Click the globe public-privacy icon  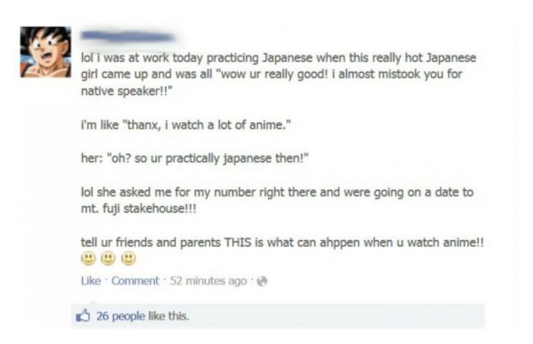pyautogui.click(x=262, y=281)
